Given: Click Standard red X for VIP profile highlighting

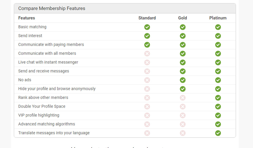Looking at the screenshot, I should point(147,116).
